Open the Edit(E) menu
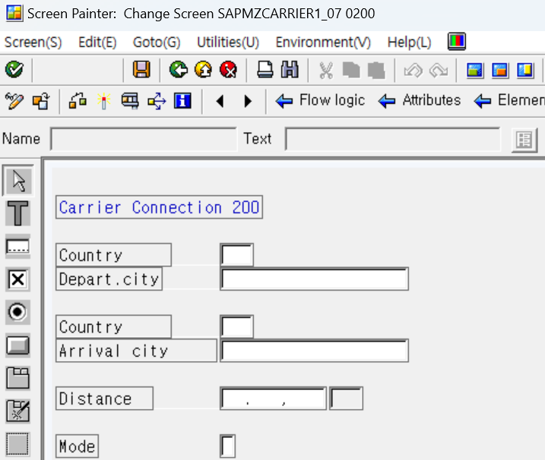545x460 pixels. coord(97,43)
